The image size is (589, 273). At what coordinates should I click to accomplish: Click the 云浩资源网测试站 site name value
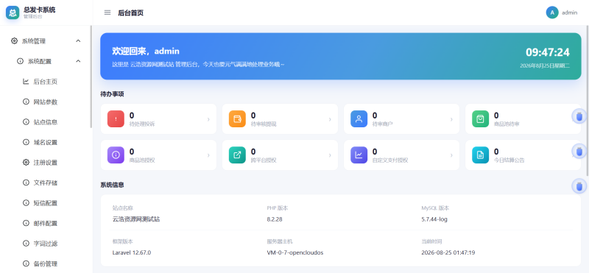coord(136,219)
